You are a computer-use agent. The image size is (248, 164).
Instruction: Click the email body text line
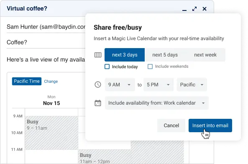(x=46, y=60)
